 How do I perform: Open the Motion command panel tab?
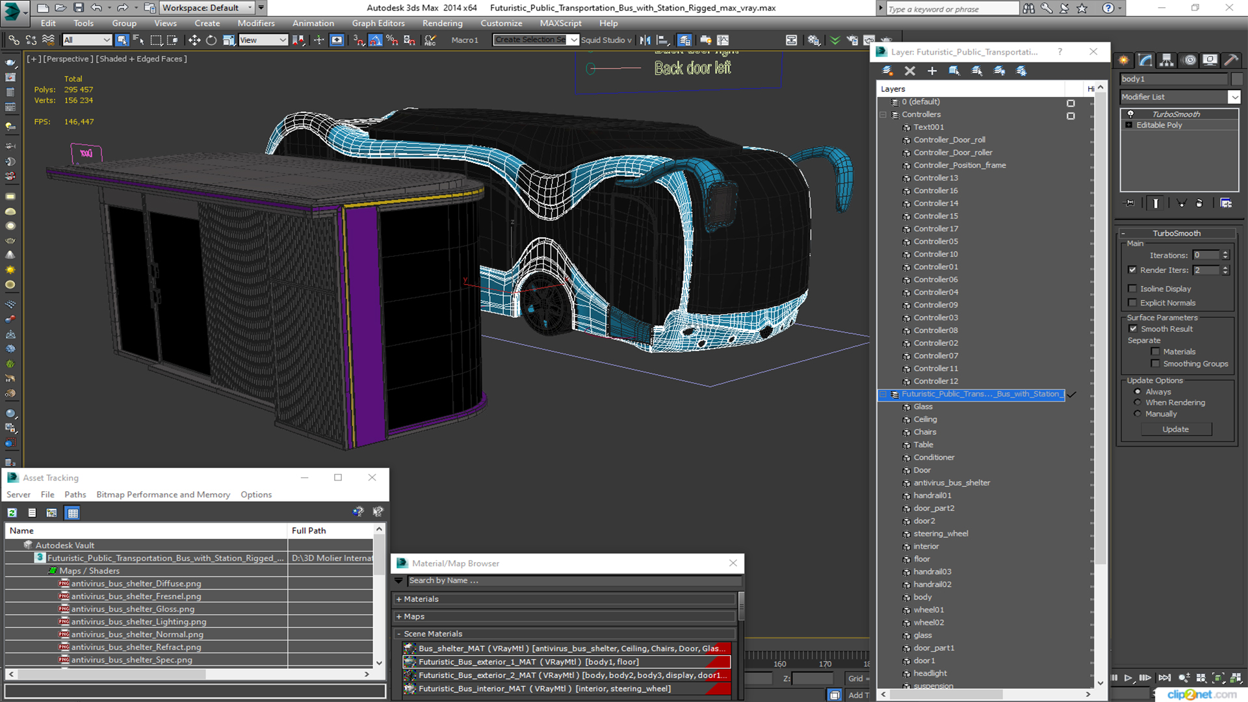(1189, 60)
